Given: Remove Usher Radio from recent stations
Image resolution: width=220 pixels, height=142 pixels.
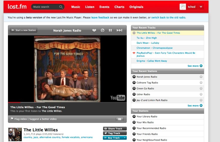Looking at the screenshot, I should click(x=201, y=94).
